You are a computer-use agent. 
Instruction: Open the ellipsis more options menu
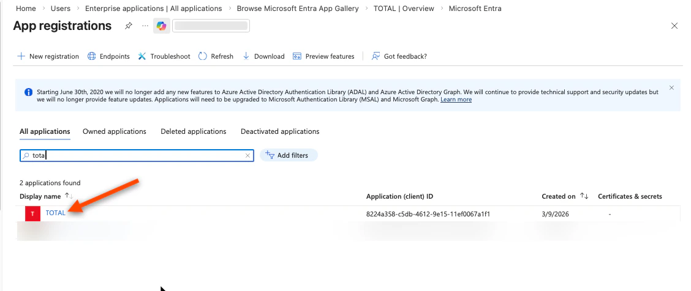[145, 26]
